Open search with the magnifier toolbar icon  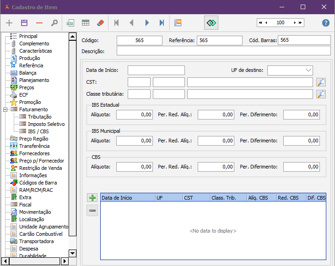pos(54,23)
